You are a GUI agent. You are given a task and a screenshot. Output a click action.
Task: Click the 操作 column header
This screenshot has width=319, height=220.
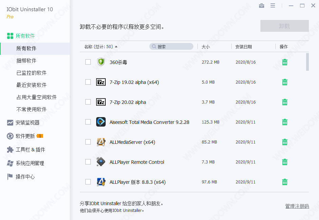(x=283, y=47)
